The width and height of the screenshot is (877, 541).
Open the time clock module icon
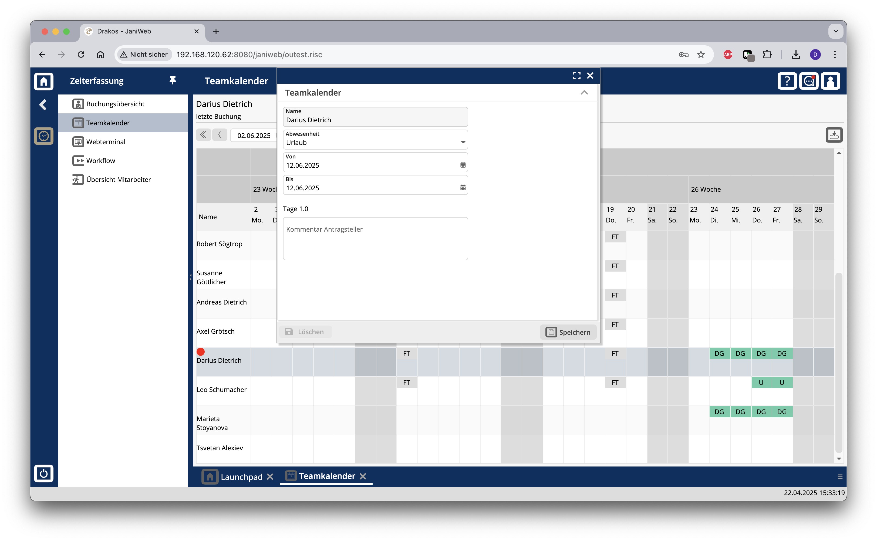point(43,136)
